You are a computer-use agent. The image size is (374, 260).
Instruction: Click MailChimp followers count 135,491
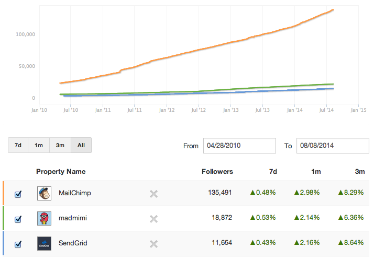(220, 193)
